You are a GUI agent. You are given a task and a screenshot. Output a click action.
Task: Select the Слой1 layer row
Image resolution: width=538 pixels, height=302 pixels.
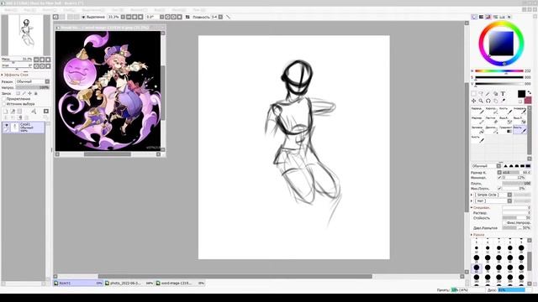pos(23,128)
